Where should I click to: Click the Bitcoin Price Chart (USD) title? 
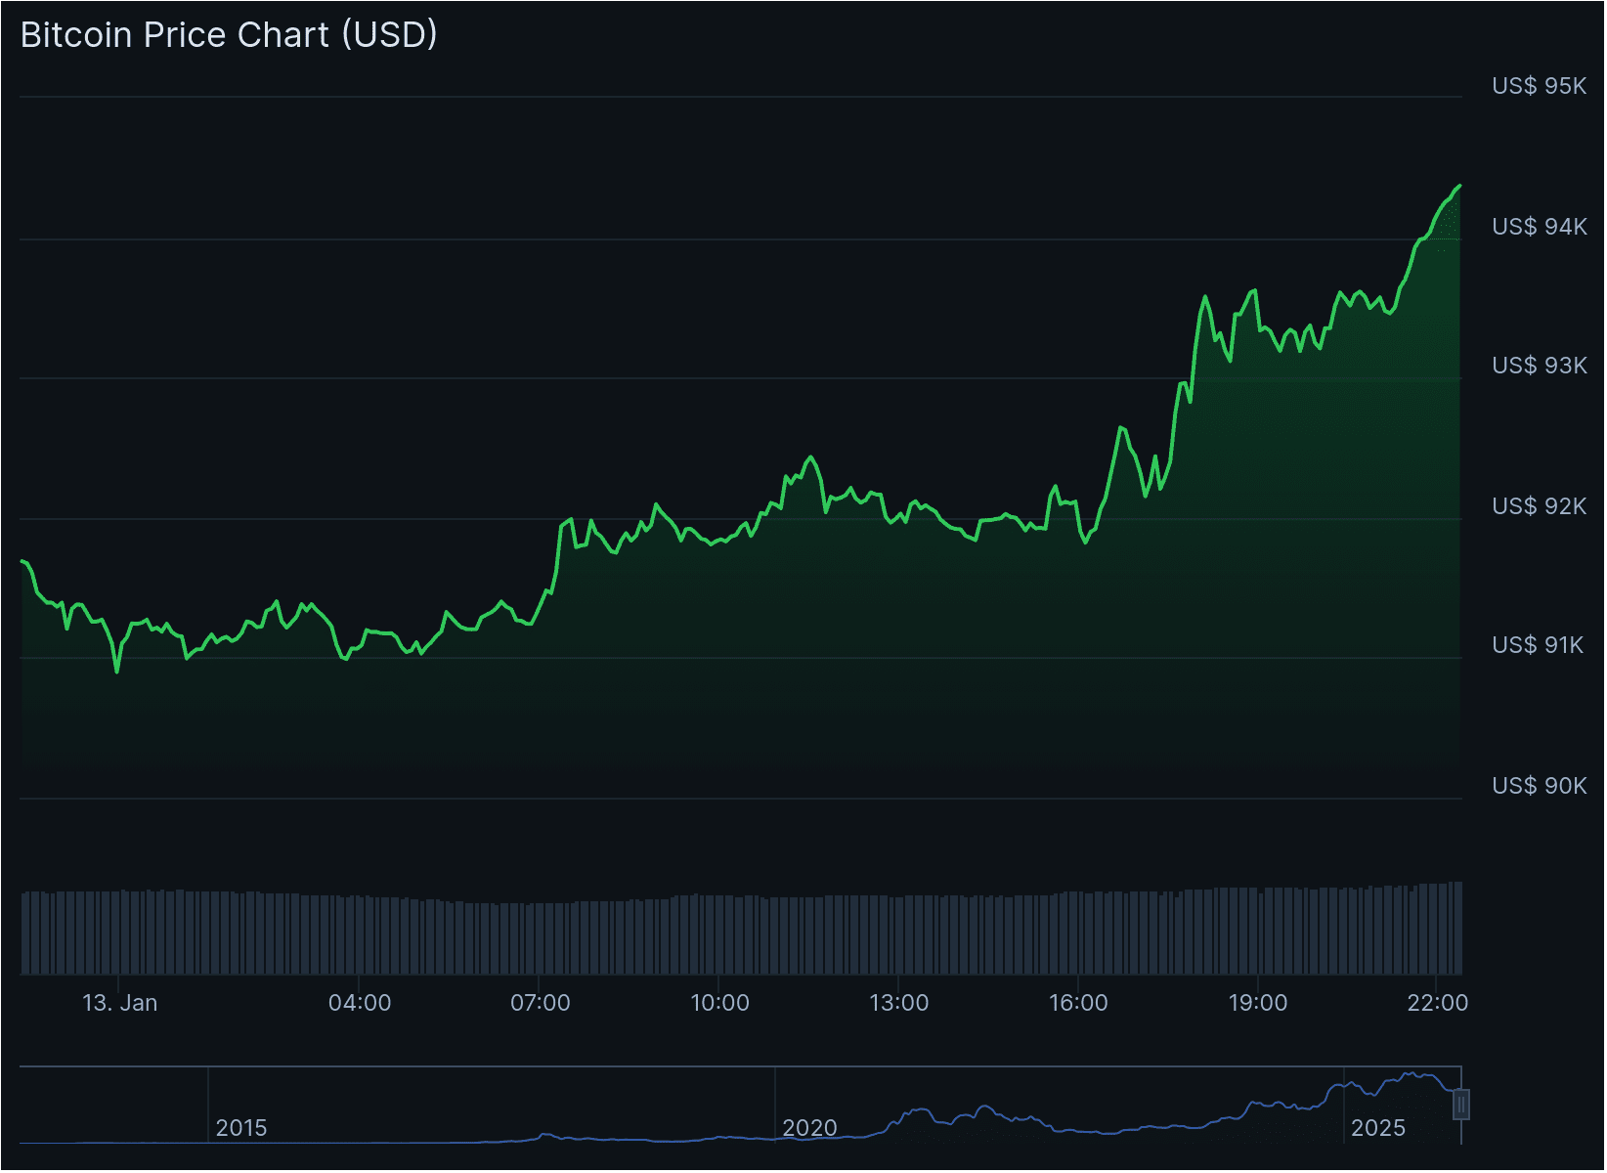227,34
